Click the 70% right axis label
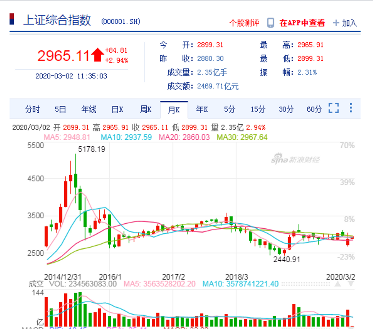Screen dimensions: 373x329 coord(347,145)
